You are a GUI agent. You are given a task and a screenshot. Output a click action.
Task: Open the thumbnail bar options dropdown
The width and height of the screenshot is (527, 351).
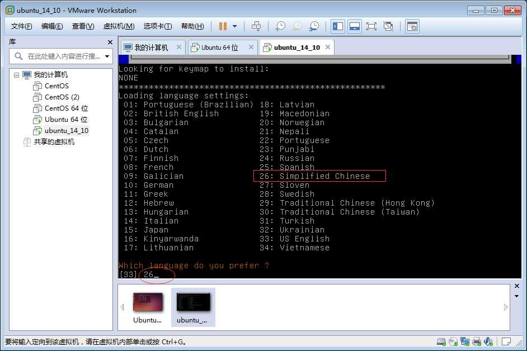pyautogui.click(x=517, y=296)
